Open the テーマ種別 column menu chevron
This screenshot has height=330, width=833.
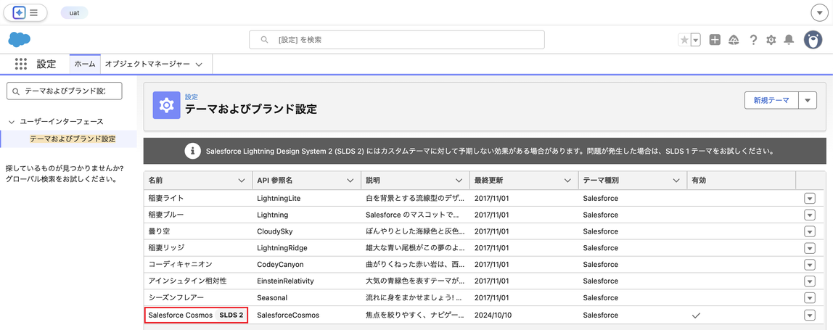click(x=676, y=181)
